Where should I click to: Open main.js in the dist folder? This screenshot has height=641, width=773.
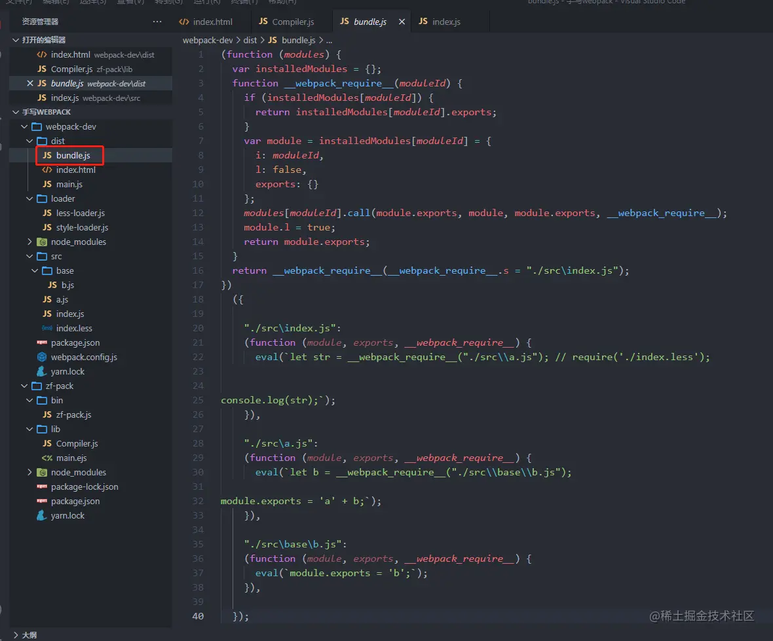point(90,184)
